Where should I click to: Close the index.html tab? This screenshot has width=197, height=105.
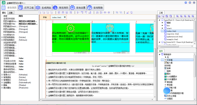(65, 17)
